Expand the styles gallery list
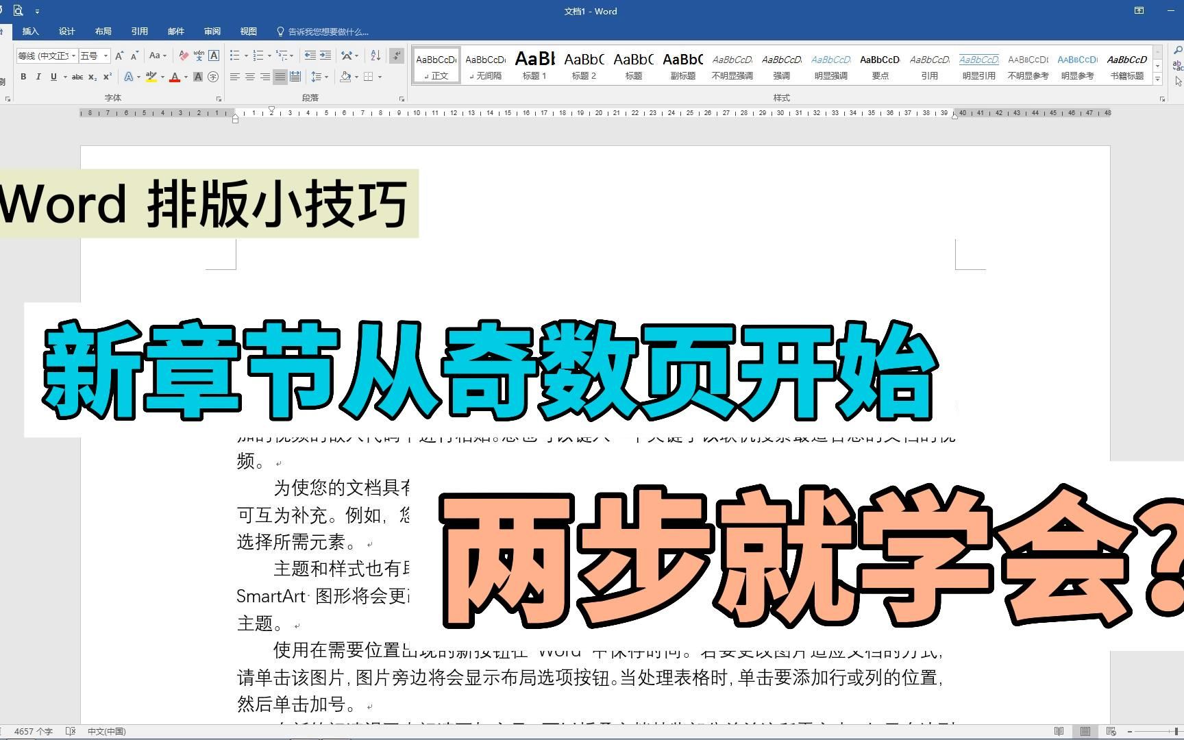 point(1158,79)
